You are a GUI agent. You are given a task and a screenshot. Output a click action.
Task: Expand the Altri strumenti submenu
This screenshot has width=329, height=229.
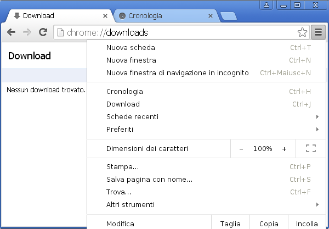(207, 205)
